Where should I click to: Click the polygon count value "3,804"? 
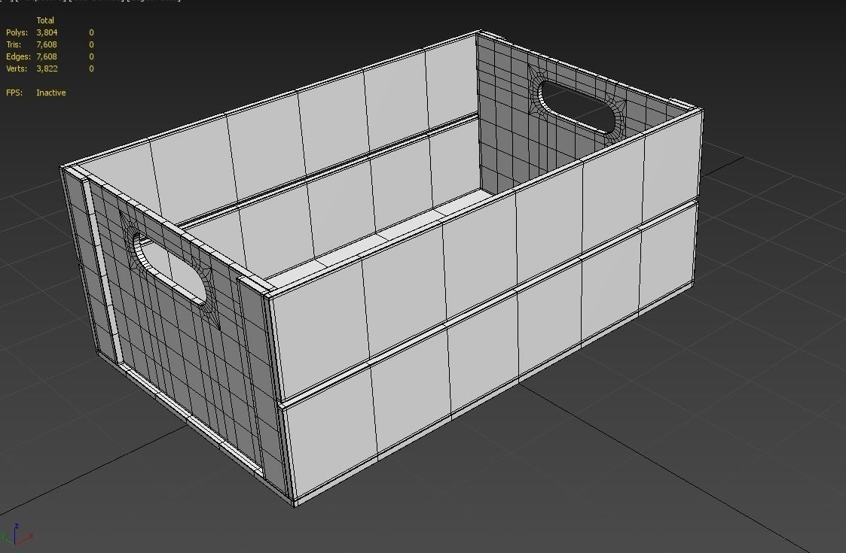(x=47, y=32)
